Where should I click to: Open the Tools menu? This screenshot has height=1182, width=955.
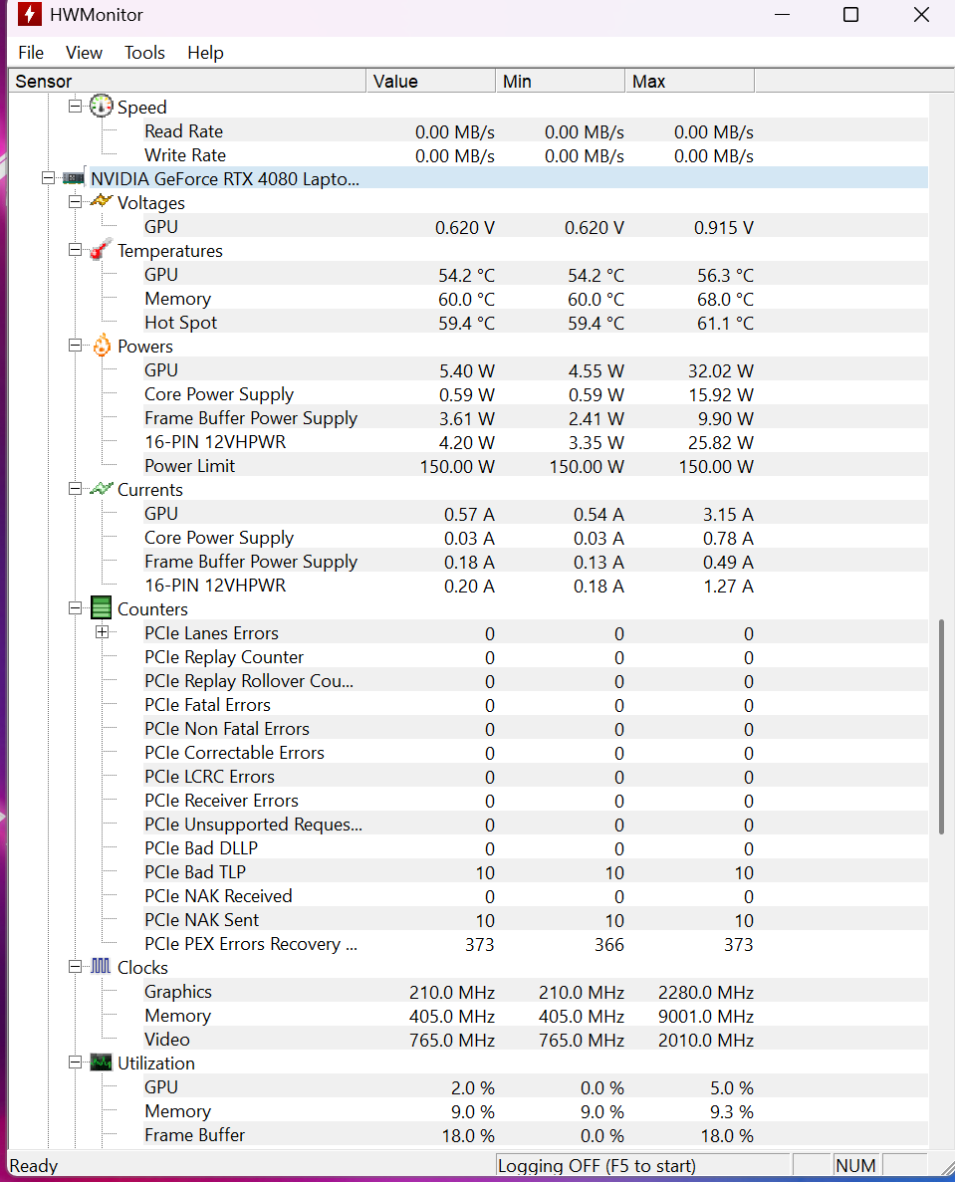click(x=144, y=53)
